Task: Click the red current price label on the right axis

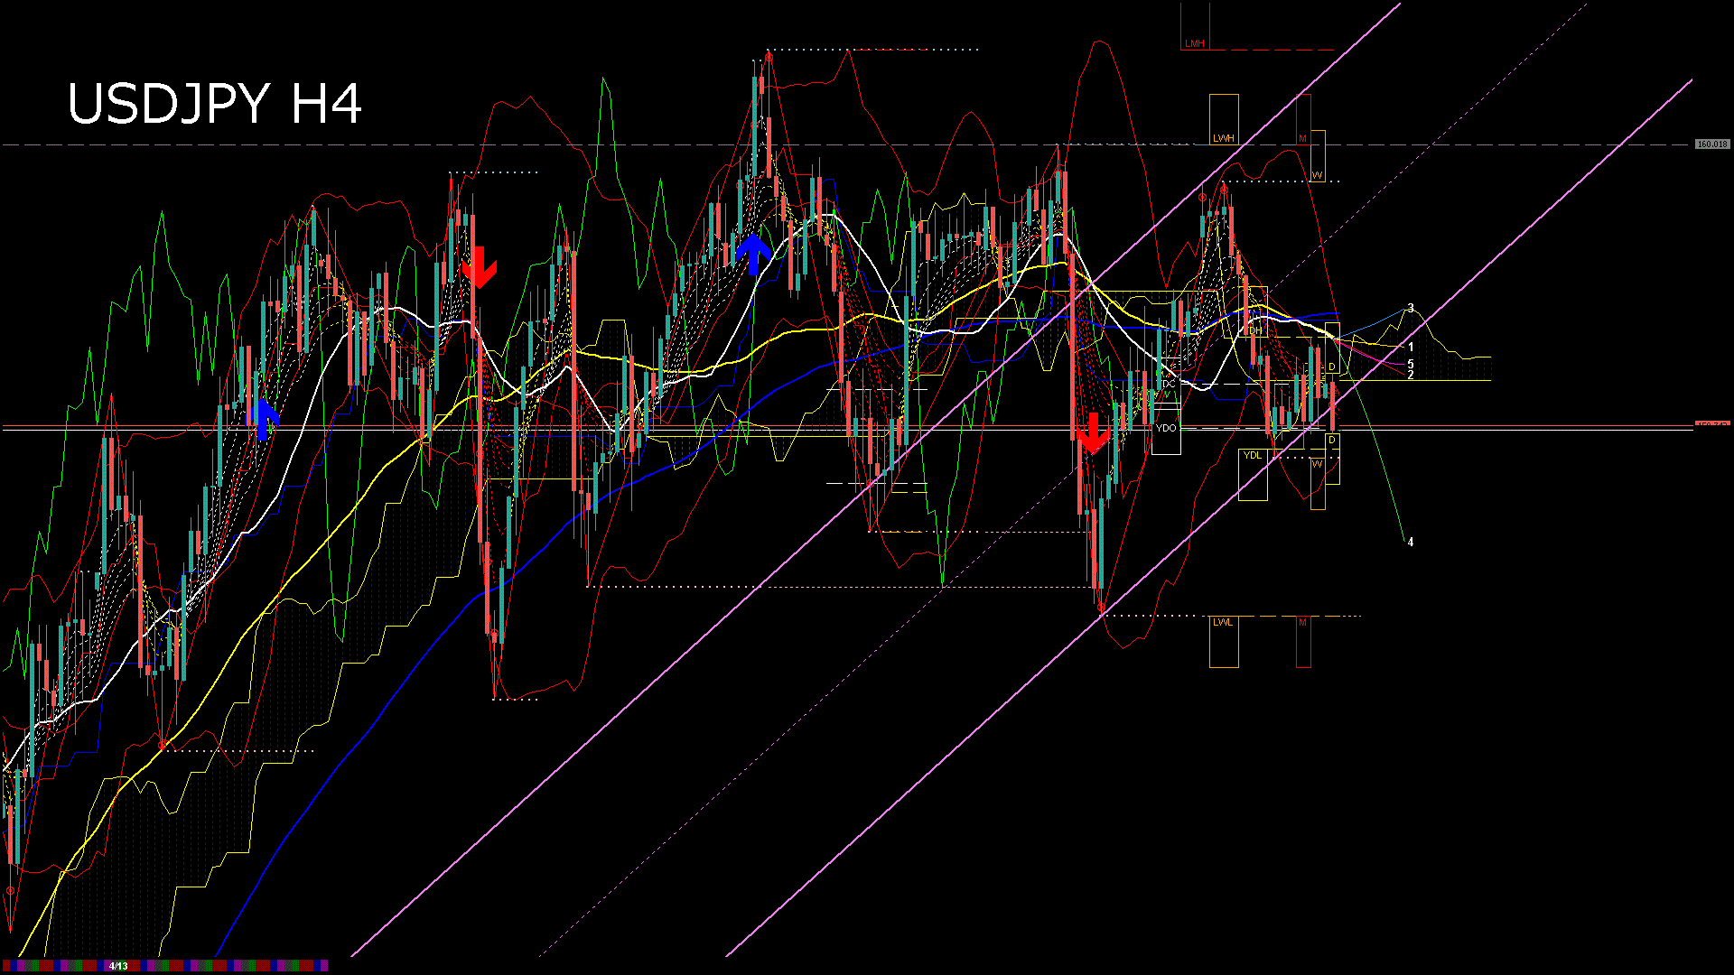Action: pyautogui.click(x=1711, y=424)
